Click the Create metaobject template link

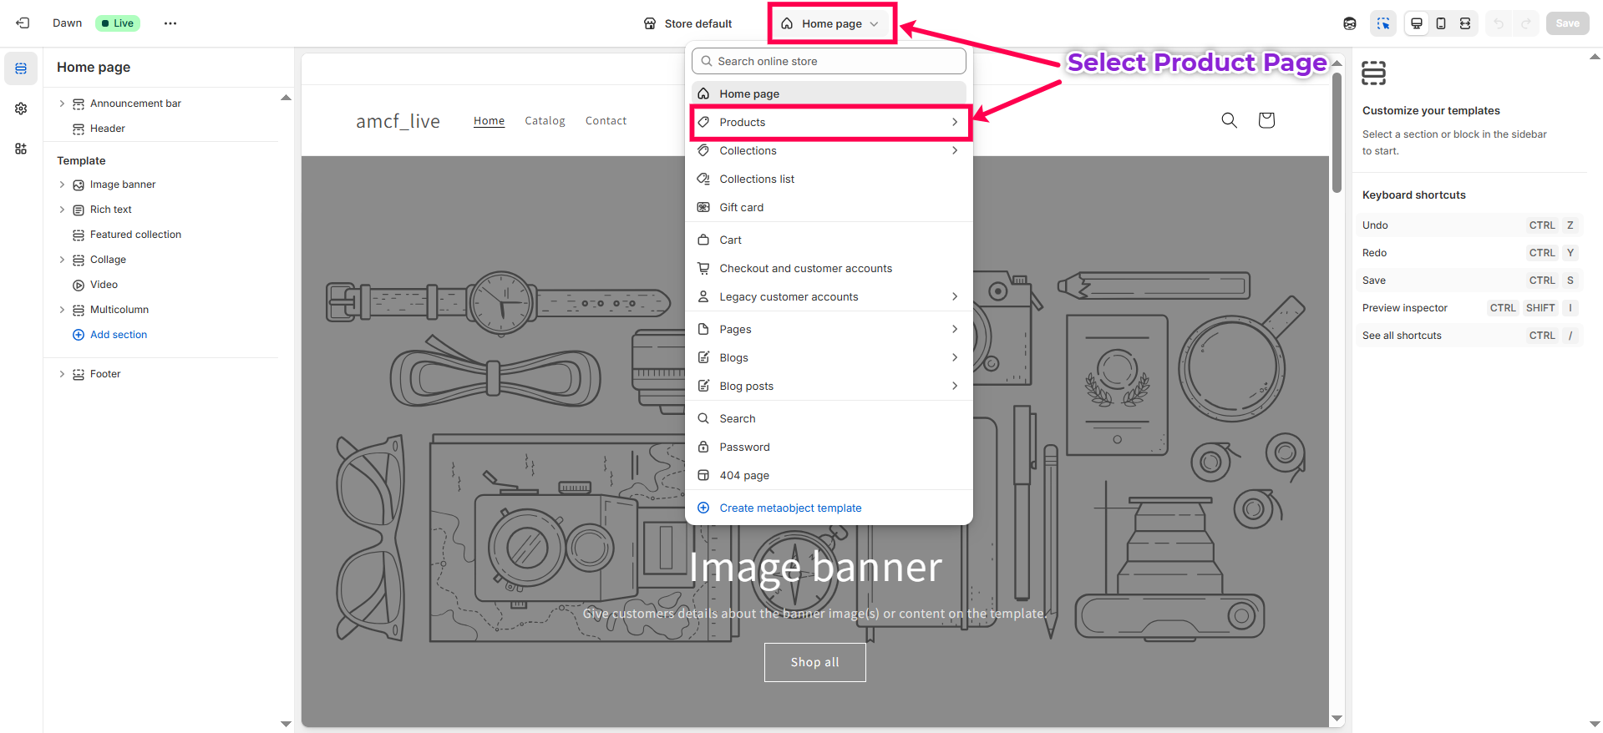pyautogui.click(x=790, y=508)
